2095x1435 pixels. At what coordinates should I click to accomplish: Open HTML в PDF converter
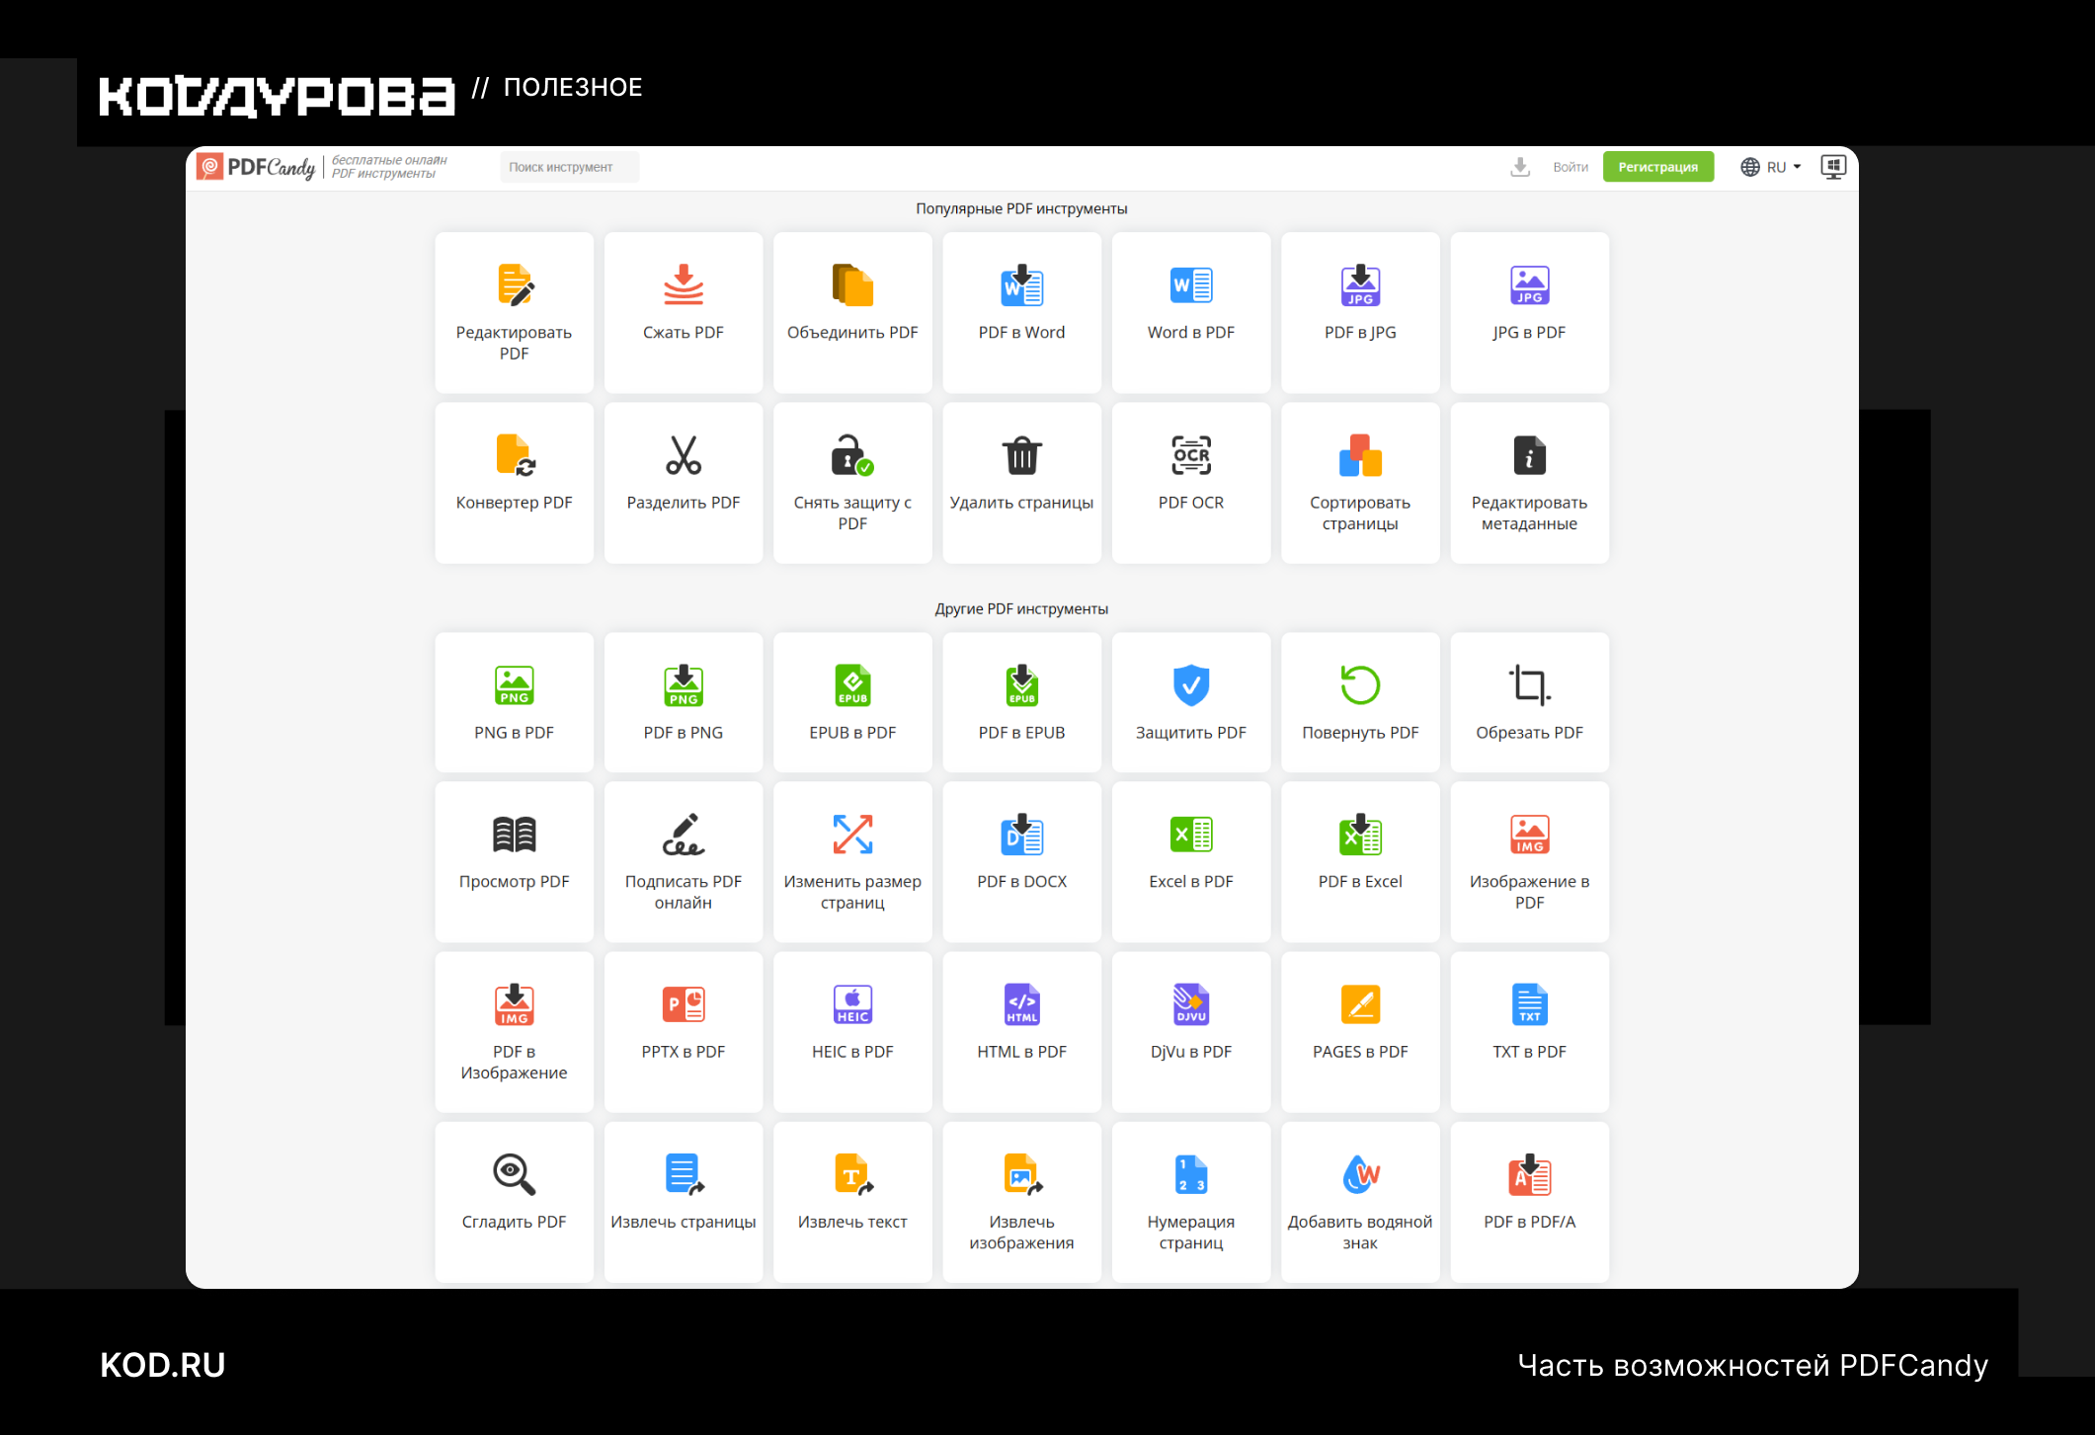[x=1021, y=1031]
